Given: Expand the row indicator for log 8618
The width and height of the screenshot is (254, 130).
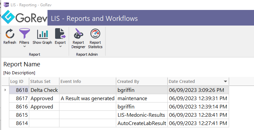Looking at the screenshot, I should pyautogui.click(x=5, y=90).
